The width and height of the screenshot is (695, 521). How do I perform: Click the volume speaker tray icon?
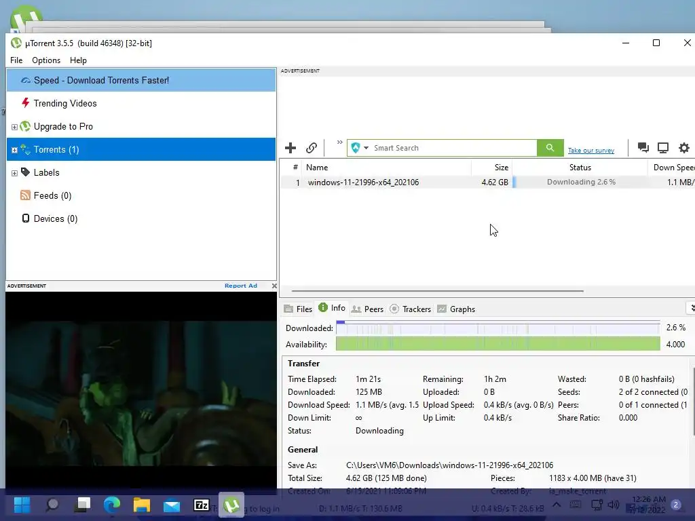(x=614, y=505)
